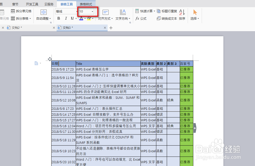Switch to the 开发工具 ribbon tab
This screenshot has width=255, height=166.
pyautogui.click(x=32, y=4)
